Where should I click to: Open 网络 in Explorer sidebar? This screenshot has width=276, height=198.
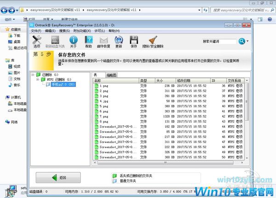pyautogui.click(x=11, y=122)
